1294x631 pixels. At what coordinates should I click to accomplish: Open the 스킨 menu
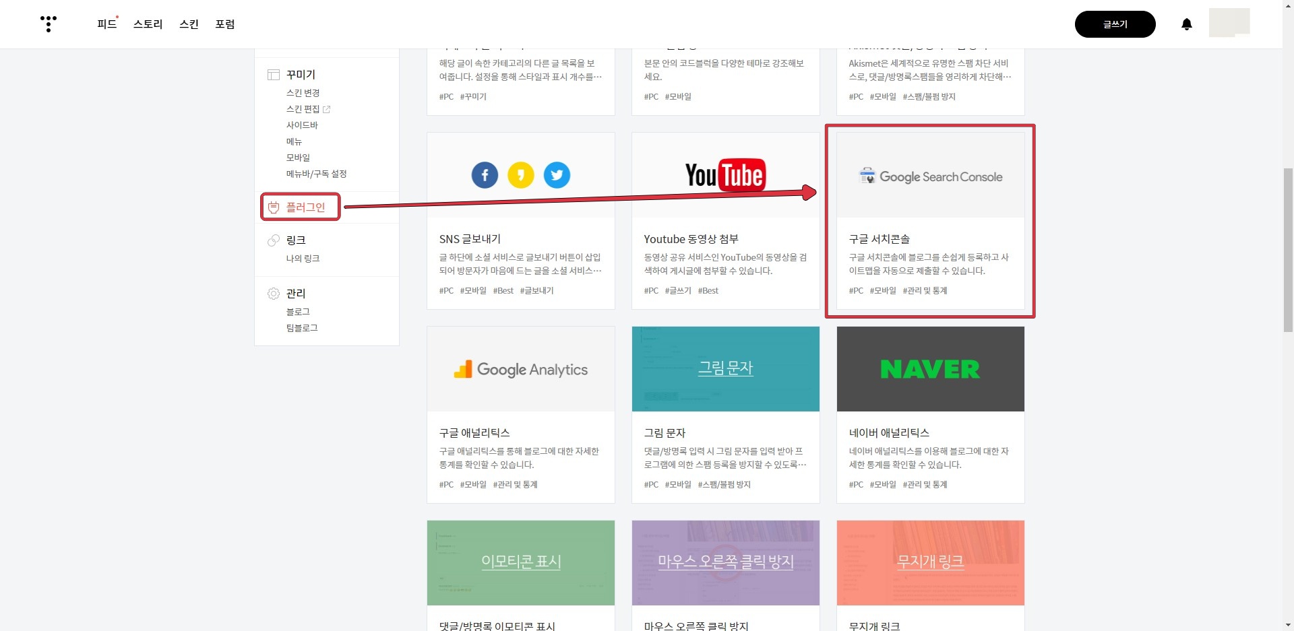coord(189,24)
